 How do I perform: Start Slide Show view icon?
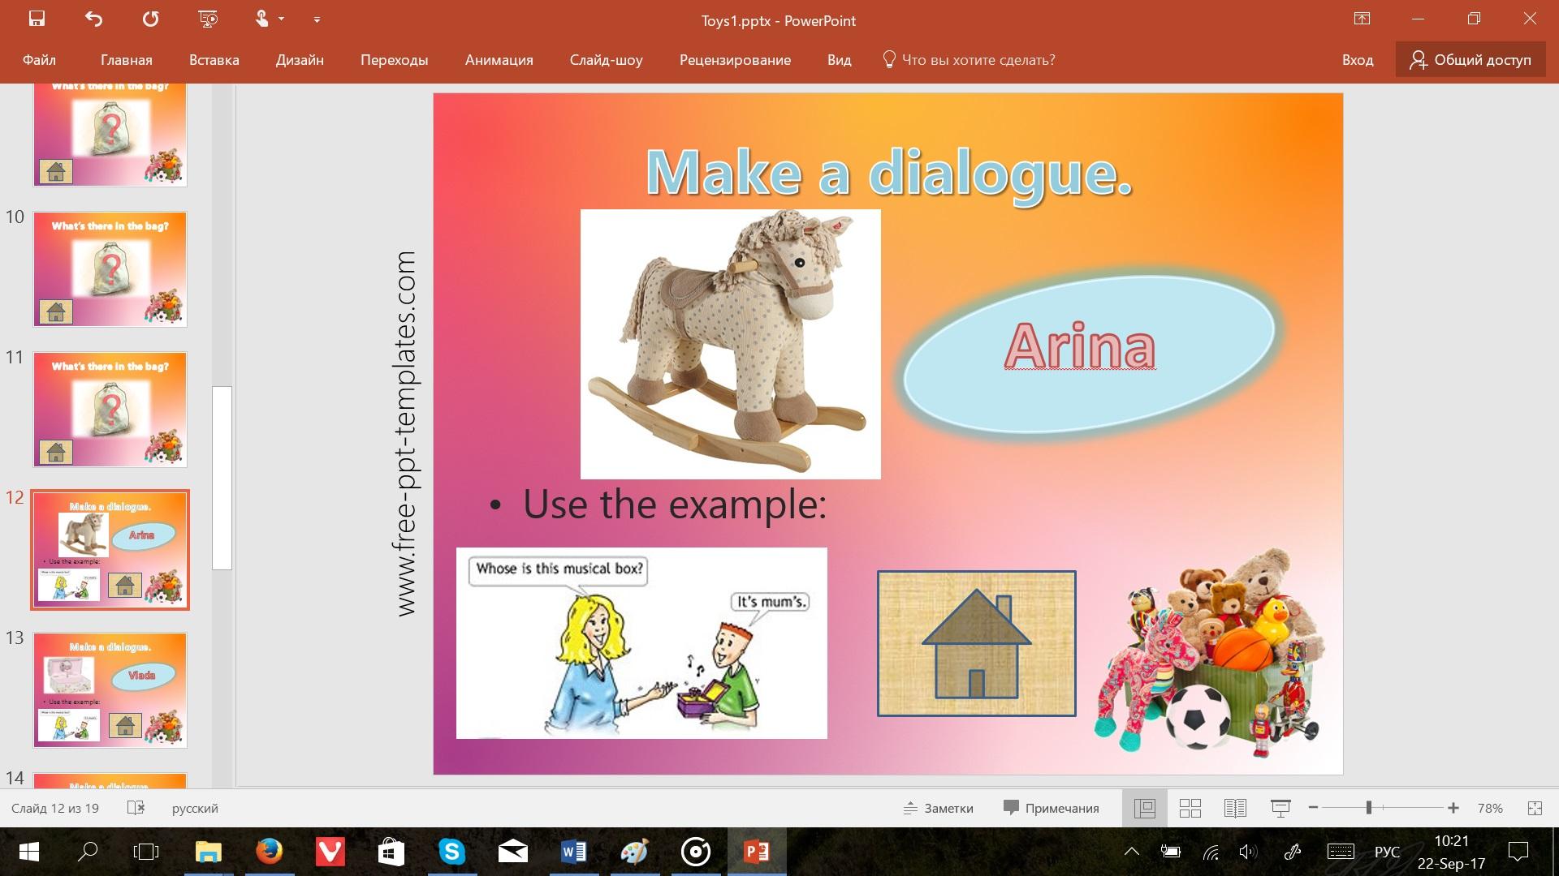tap(1280, 808)
